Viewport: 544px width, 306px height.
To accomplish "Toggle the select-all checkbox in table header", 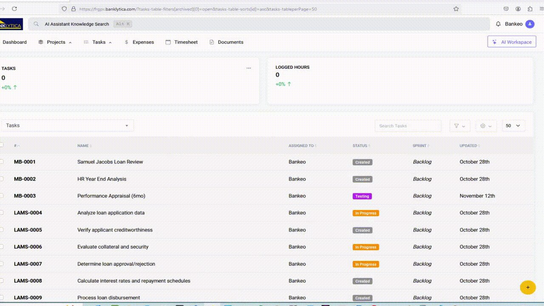I will point(2,144).
